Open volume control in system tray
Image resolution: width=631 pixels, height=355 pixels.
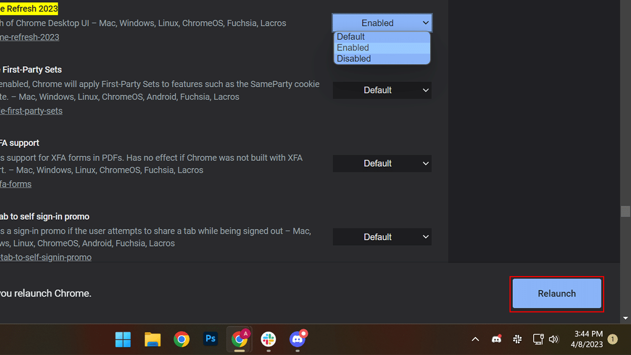pyautogui.click(x=554, y=340)
